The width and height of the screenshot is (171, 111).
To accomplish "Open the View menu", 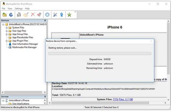I will point(10,8).
